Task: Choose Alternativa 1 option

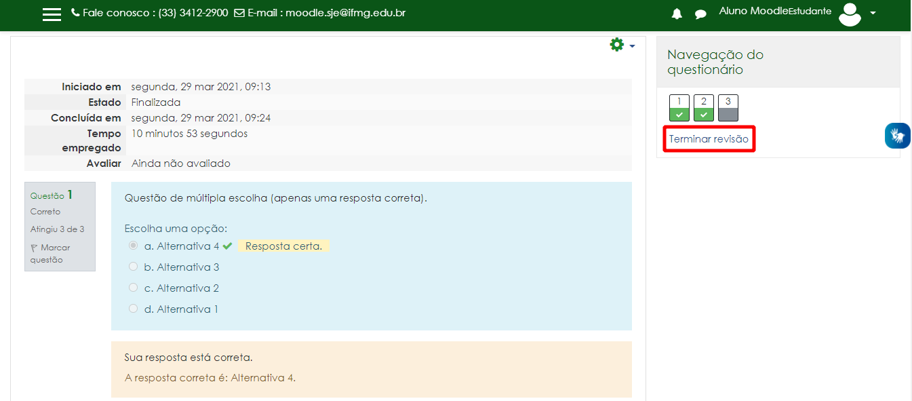Action: 133,308
